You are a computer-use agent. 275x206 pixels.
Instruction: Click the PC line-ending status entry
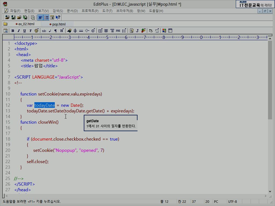[216, 202]
